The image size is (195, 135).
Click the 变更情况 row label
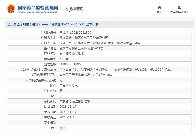tap(50, 123)
